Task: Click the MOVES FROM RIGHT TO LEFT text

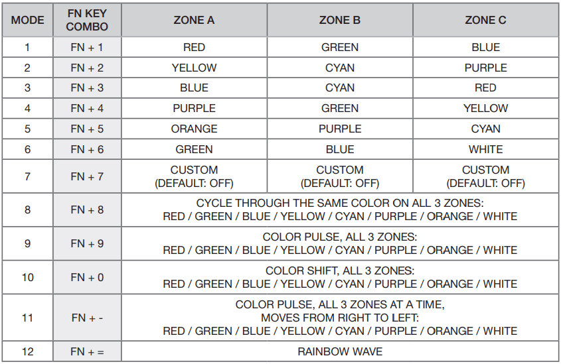Action: click(x=339, y=318)
